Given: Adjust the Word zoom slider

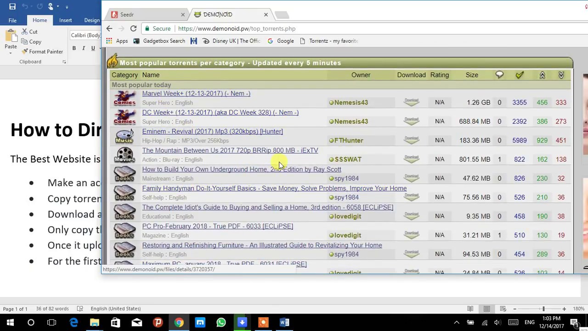Looking at the screenshot, I should coord(543,309).
